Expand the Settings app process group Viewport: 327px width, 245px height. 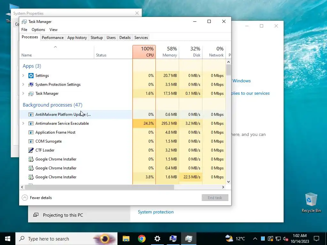[23, 75]
